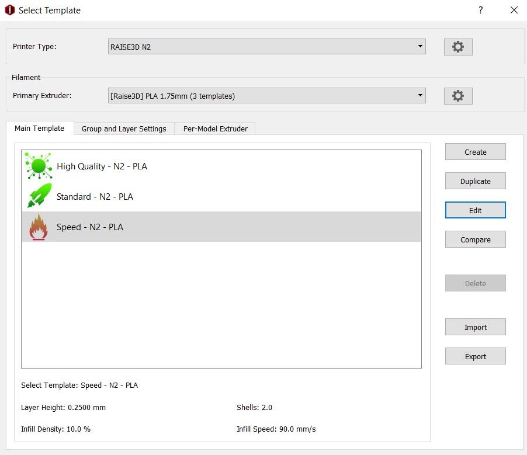Click the Duplicate button
Image resolution: width=527 pixels, height=455 pixels.
coord(475,181)
